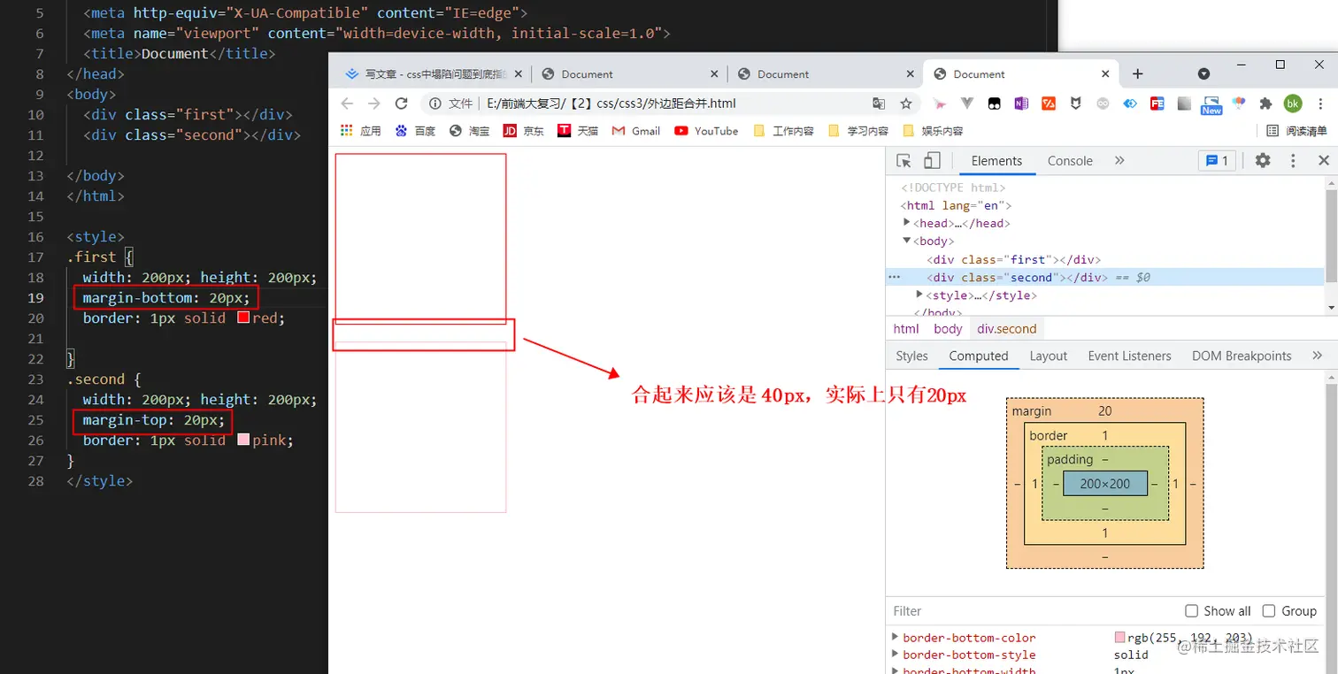The width and height of the screenshot is (1338, 674).
Task: Open the 应用 apps bookmark
Action: [x=360, y=131]
